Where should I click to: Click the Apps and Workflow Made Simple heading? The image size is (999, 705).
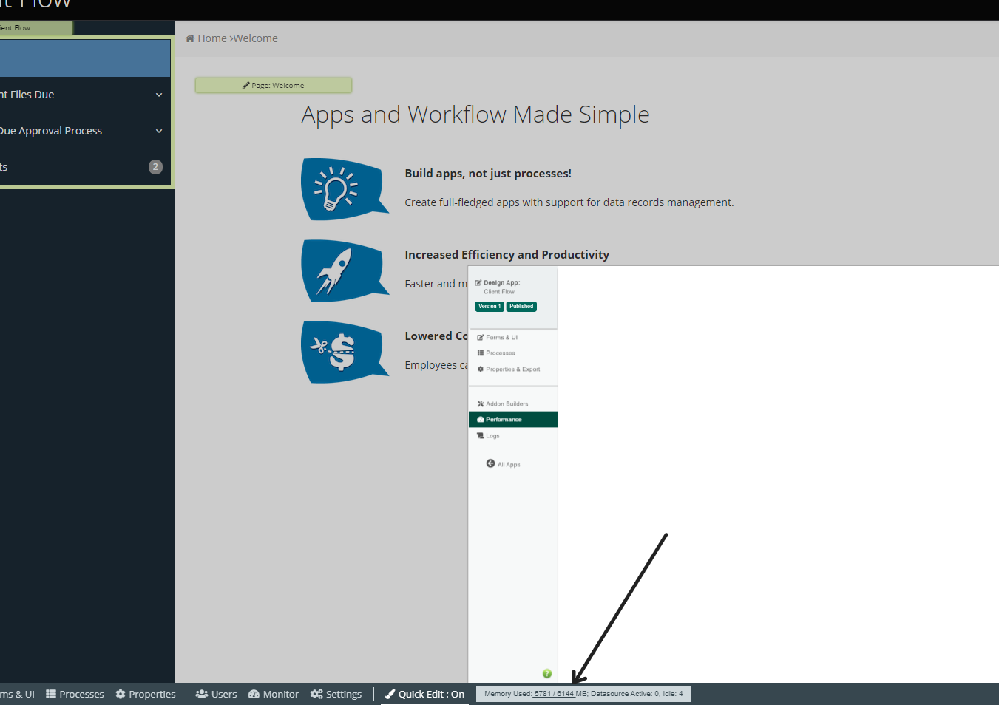475,115
